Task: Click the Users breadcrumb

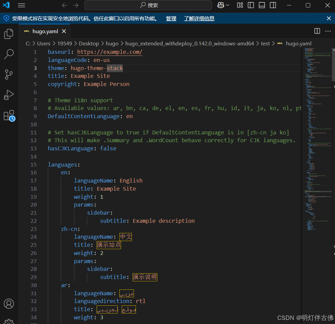Action: click(44, 44)
